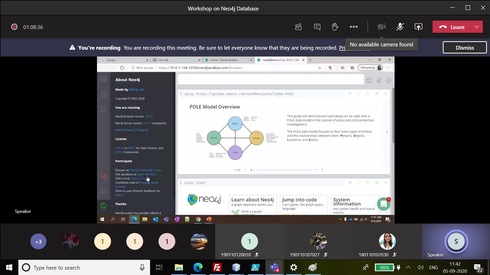Click the red Leave call button
490x275 pixels.
click(452, 27)
